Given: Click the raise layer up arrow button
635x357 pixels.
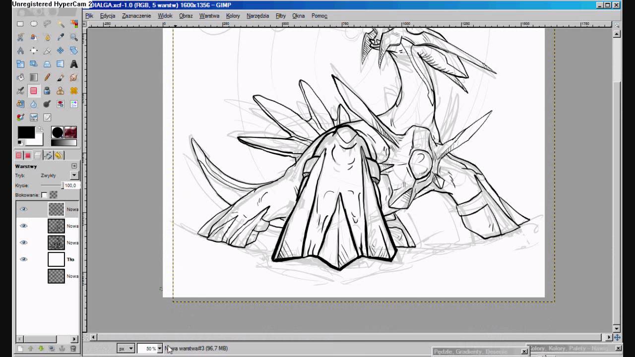Looking at the screenshot, I should click(x=30, y=349).
